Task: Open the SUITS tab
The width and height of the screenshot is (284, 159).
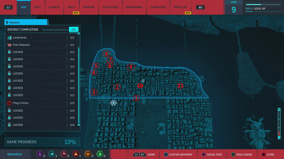Action: (37, 7)
